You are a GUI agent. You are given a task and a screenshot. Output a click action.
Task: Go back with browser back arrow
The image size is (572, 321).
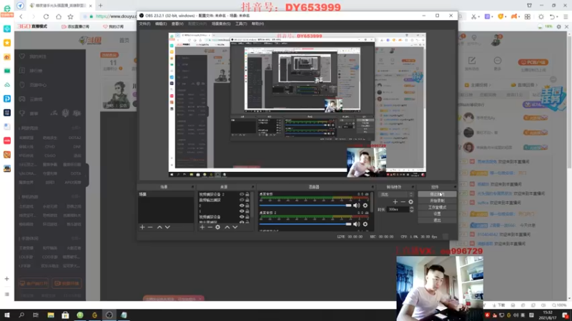[21, 16]
